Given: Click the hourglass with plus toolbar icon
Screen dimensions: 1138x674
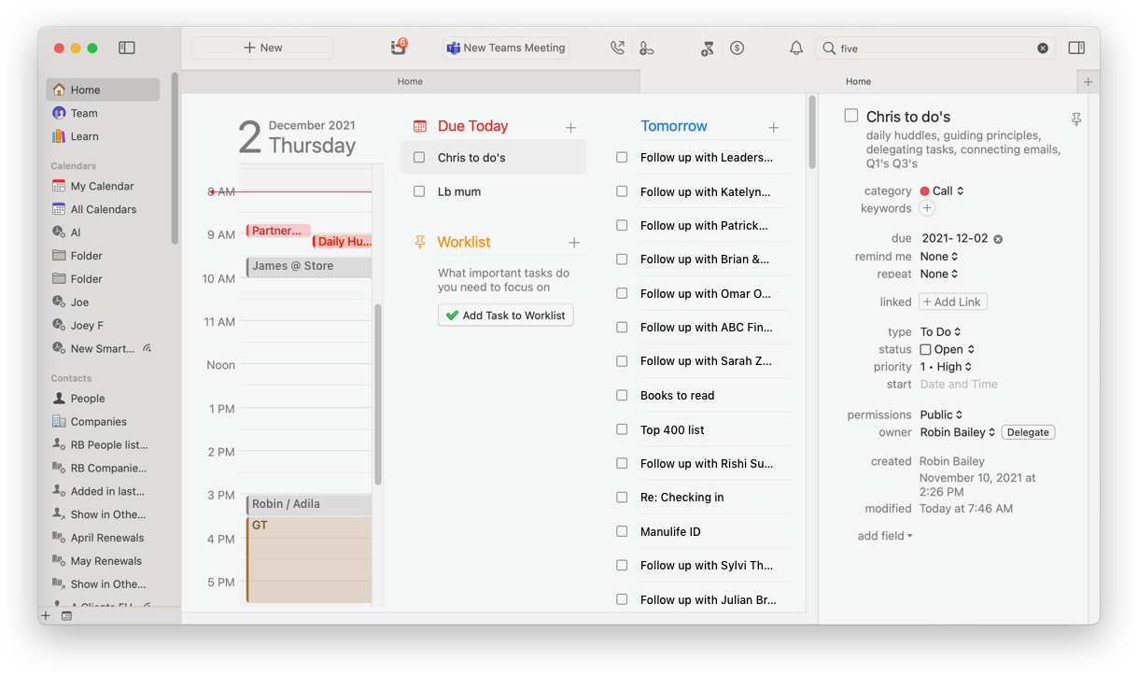Looking at the screenshot, I should [x=708, y=48].
